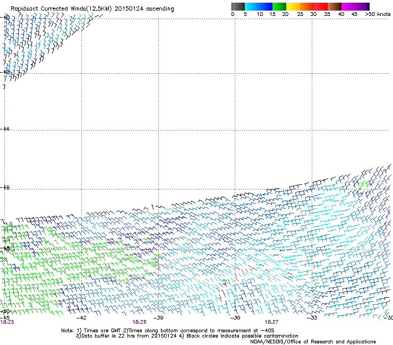The image size is (393, 345).
Task: Click the grey 0-5 knots color swatch
Action: tap(238, 6)
